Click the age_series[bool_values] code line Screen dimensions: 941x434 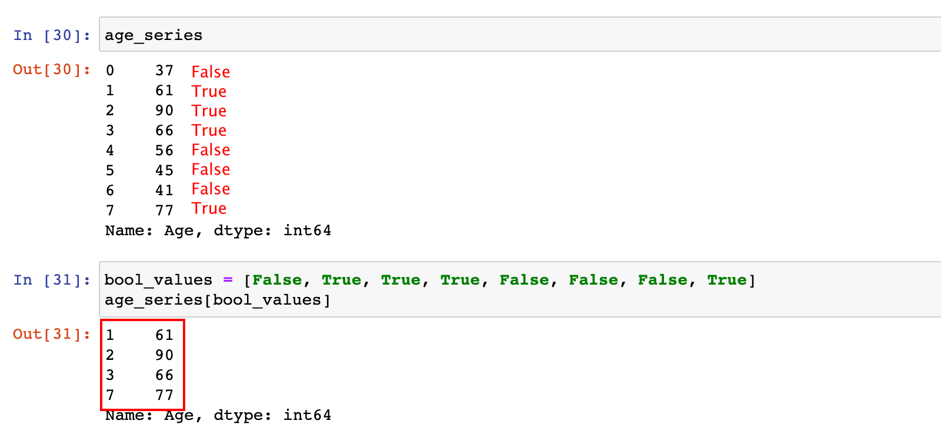click(218, 300)
